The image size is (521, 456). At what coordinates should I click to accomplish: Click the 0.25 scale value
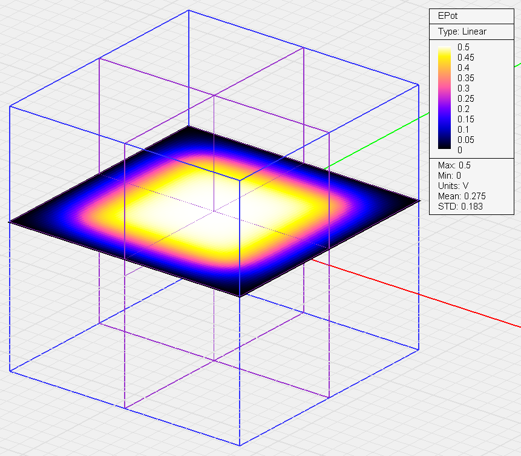click(x=465, y=99)
